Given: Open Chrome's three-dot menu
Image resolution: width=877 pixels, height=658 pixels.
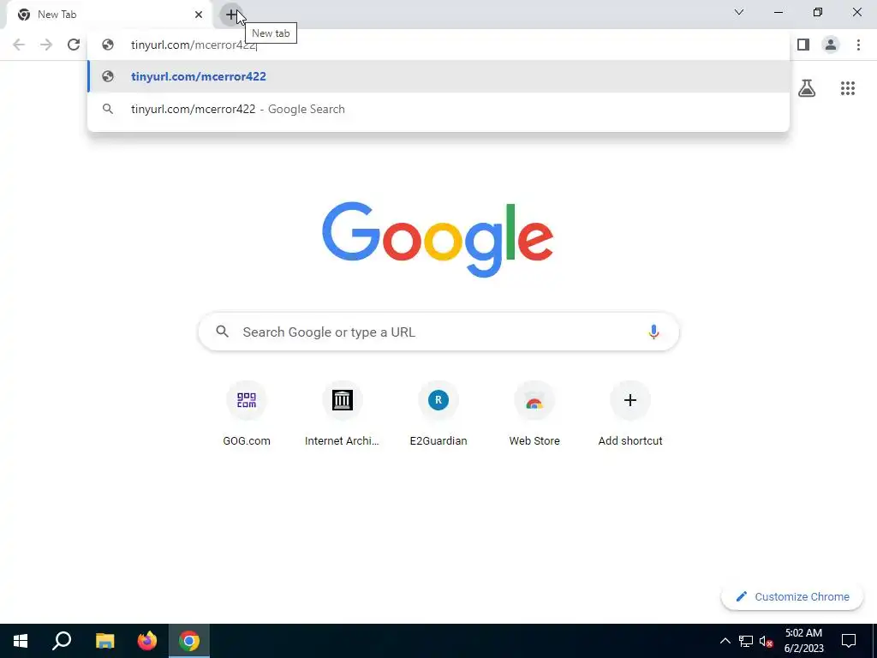Looking at the screenshot, I should click(858, 45).
